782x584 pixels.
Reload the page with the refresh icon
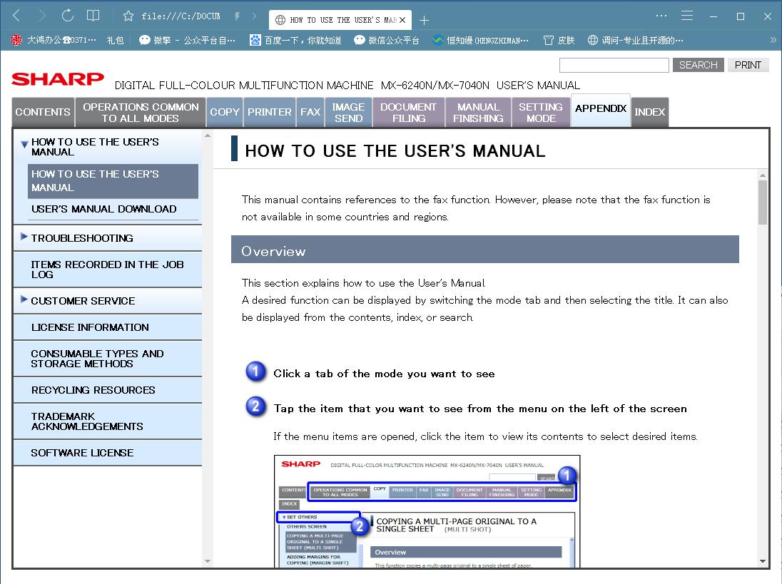point(67,16)
